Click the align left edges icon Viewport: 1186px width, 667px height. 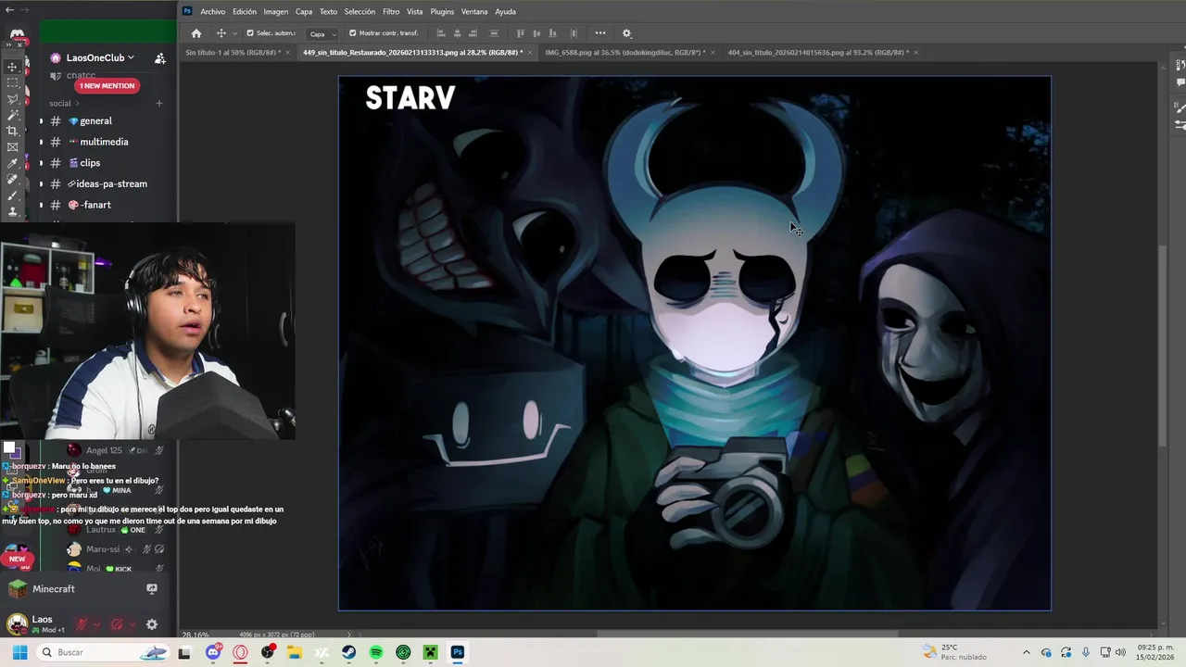[x=441, y=33]
